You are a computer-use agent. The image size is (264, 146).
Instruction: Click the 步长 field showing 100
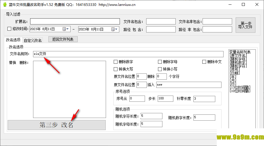point(165,99)
